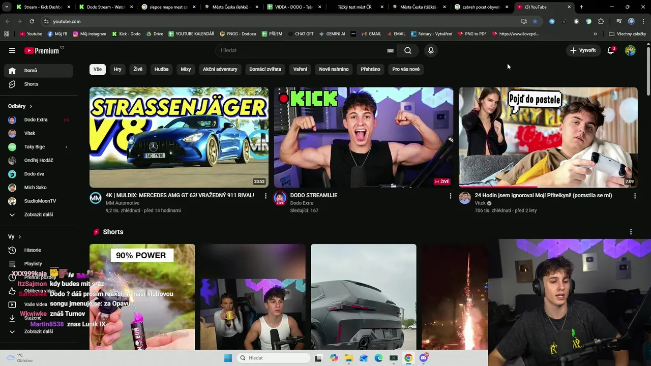Select the Hry filter chip
The height and width of the screenshot is (366, 651).
[117, 69]
